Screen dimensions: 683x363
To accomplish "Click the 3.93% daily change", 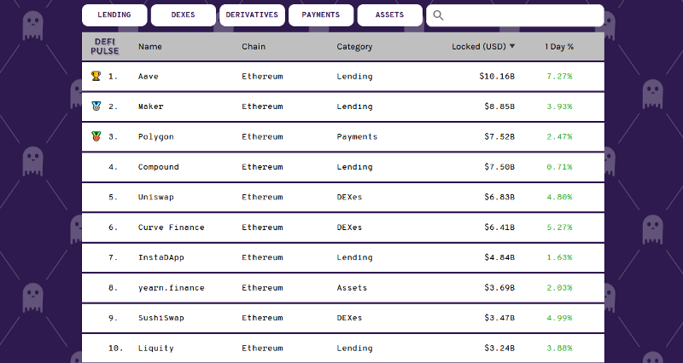I will coord(559,106).
